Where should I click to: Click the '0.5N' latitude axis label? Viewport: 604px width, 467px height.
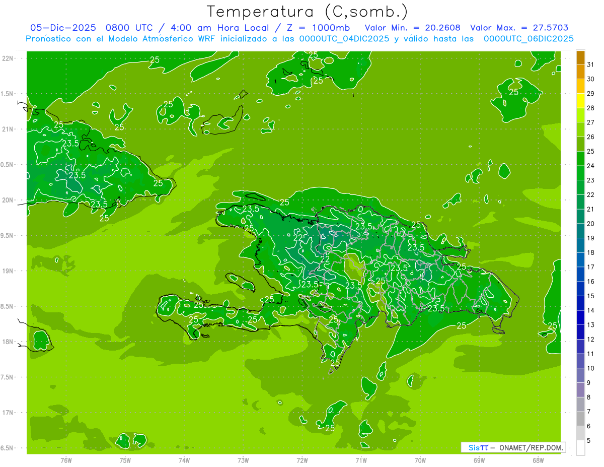click(7, 165)
